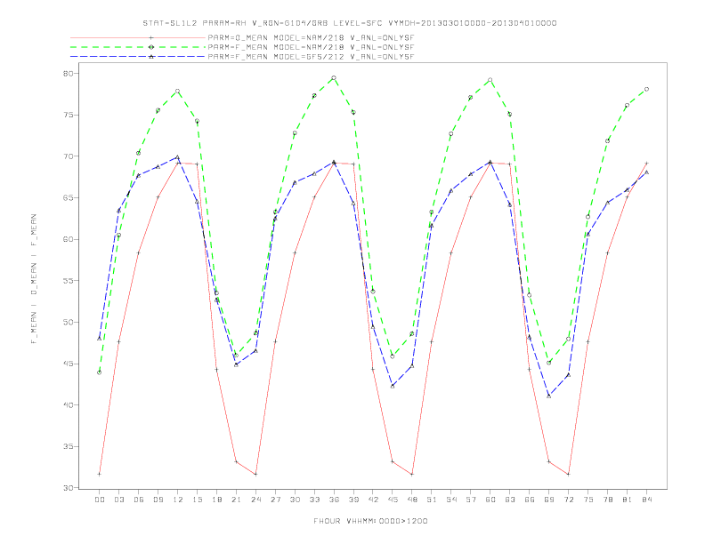The height and width of the screenshot is (544, 705).
Task: Click the x-axis tick label 60
Action: [490, 500]
